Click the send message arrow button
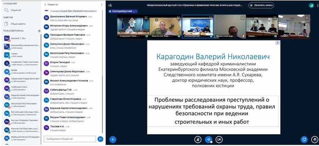This screenshot has width=319, height=146. pos(100,139)
